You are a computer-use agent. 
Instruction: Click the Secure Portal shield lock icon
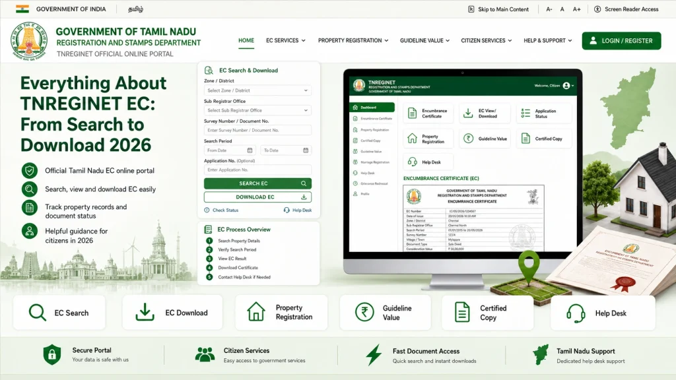click(x=52, y=354)
